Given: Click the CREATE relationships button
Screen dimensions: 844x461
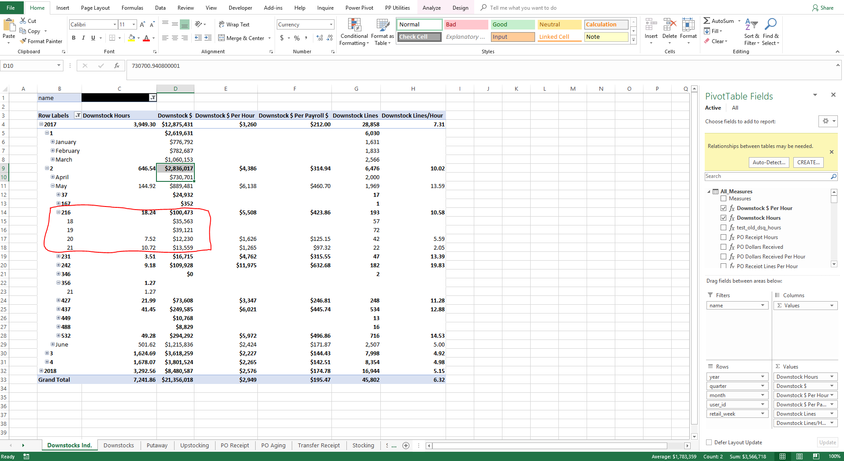Looking at the screenshot, I should click(x=808, y=162).
